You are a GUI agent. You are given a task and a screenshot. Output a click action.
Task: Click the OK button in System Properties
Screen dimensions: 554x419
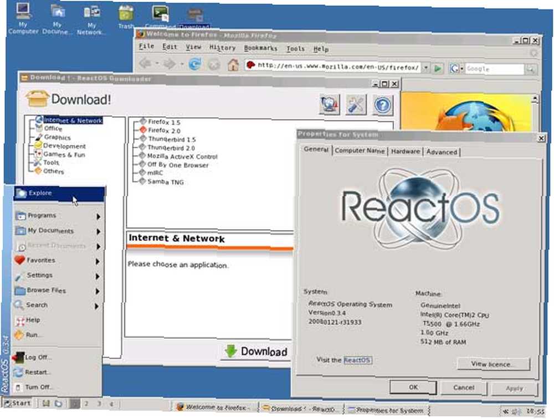(x=413, y=387)
